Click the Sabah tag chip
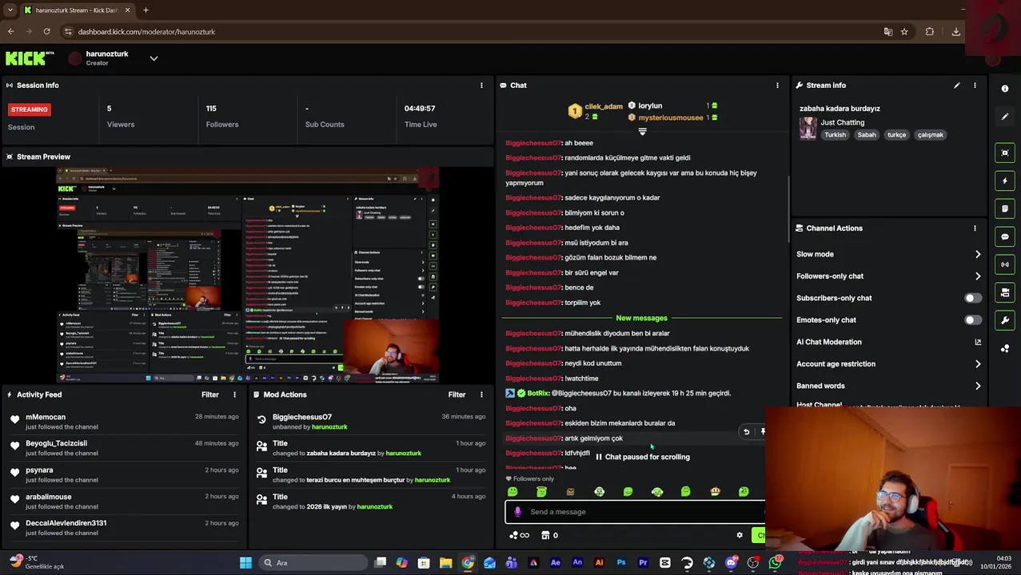The height and width of the screenshot is (575, 1021). (867, 135)
